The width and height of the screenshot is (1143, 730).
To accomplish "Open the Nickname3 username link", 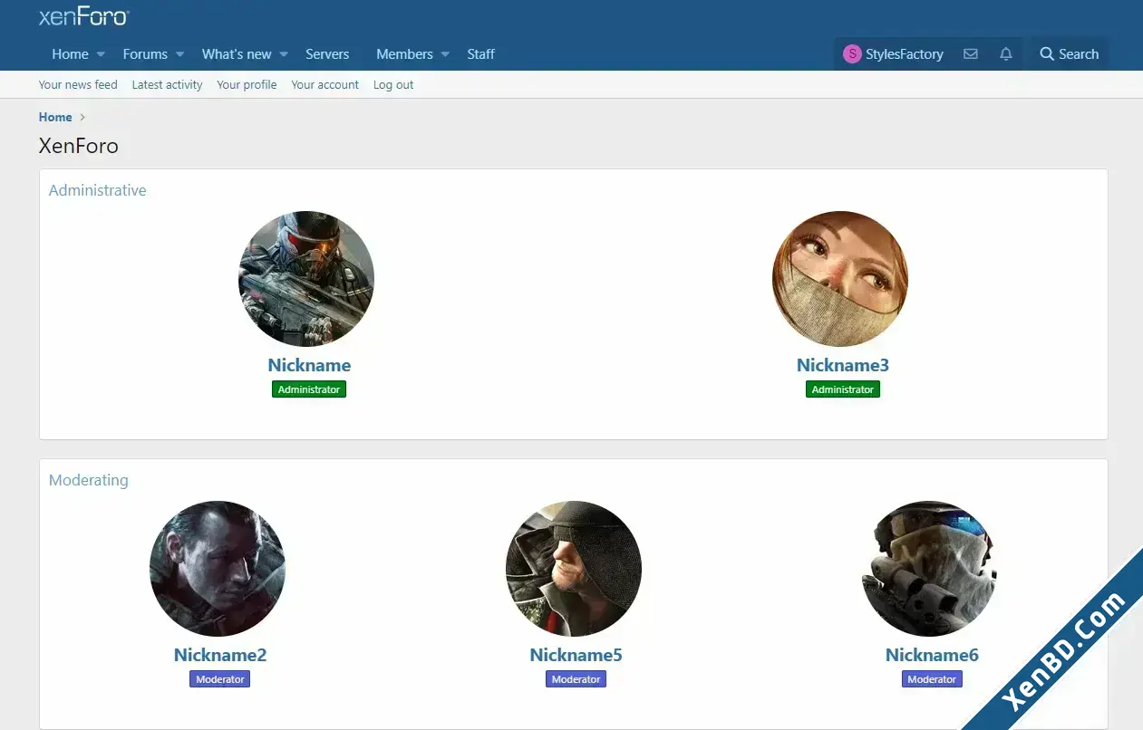I will [x=843, y=365].
